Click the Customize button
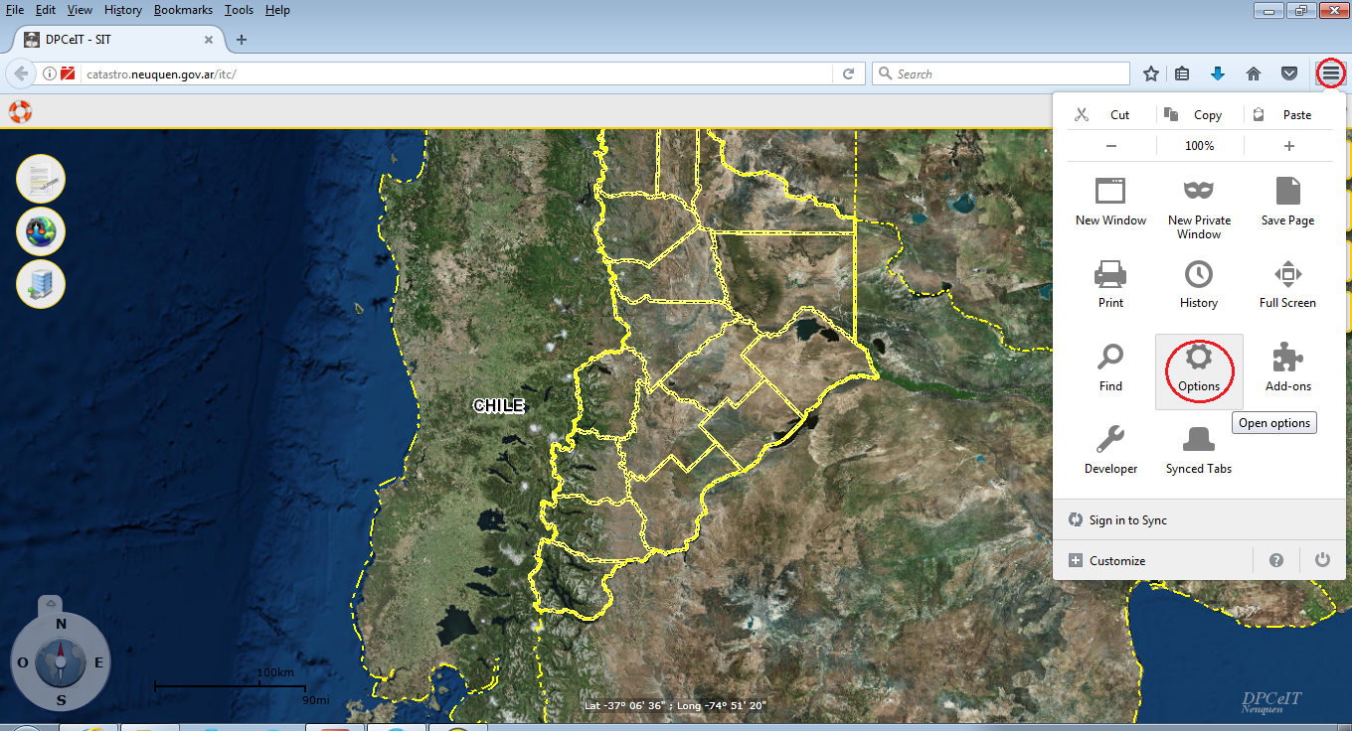The height and width of the screenshot is (731, 1352). pyautogui.click(x=1117, y=561)
